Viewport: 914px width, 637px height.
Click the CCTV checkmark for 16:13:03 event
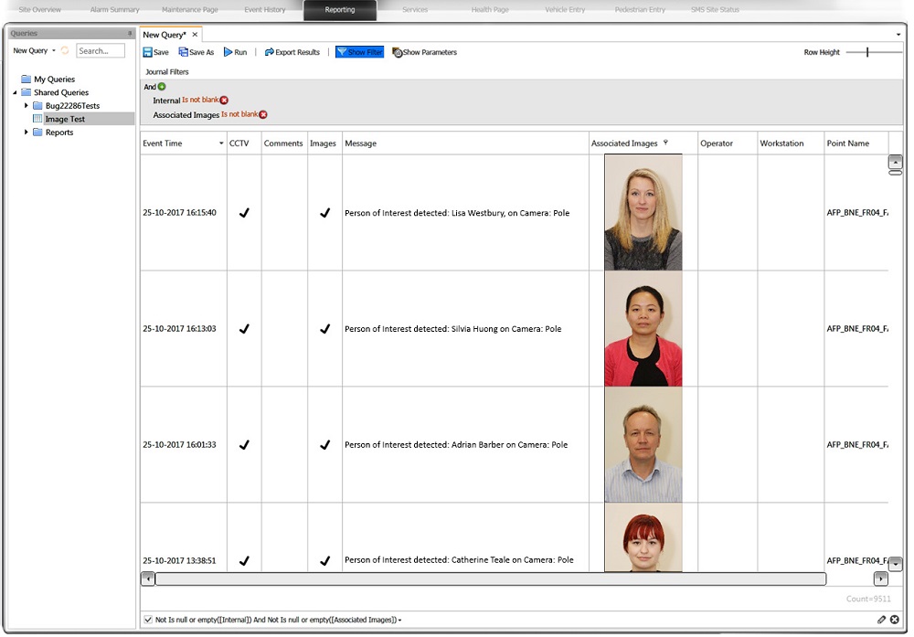[x=244, y=329]
